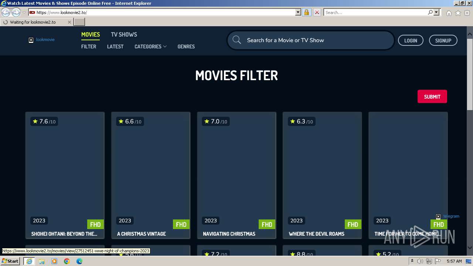473x266 pixels.
Task: Click the telegram broken image icon
Action: (x=438, y=216)
